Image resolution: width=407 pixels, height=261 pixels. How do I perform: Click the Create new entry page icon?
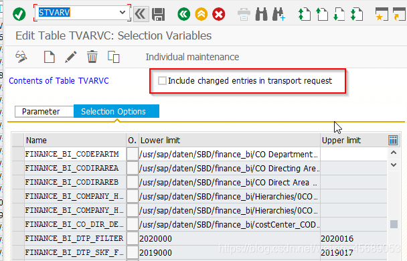click(49, 57)
